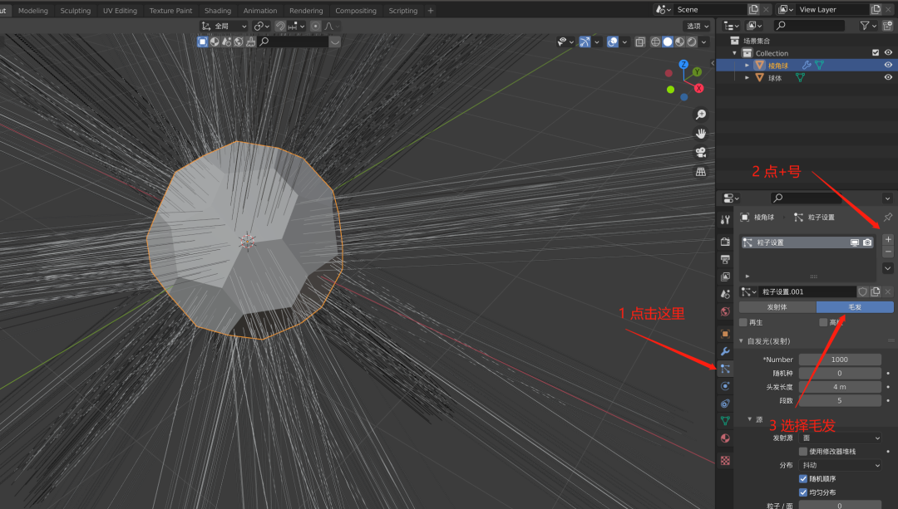The height and width of the screenshot is (509, 898).
Task: Select the 发射体 particle type button
Action: [x=777, y=307]
